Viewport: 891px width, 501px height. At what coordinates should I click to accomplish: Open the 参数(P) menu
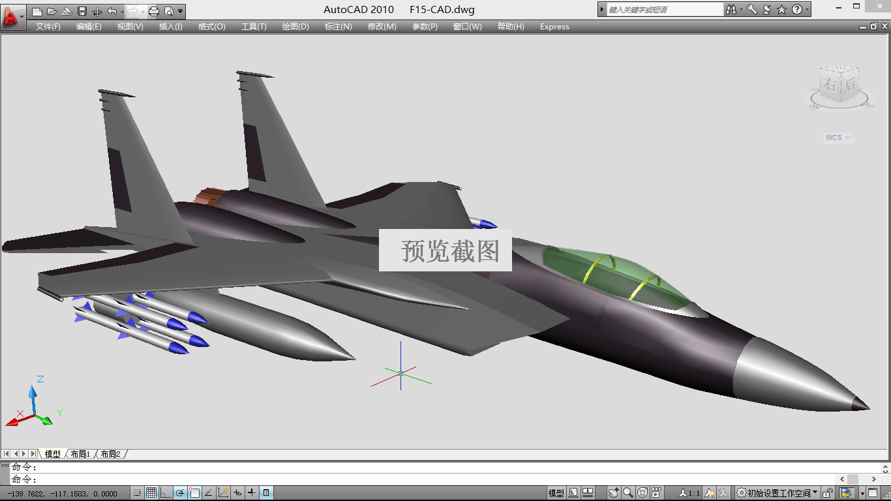(425, 27)
